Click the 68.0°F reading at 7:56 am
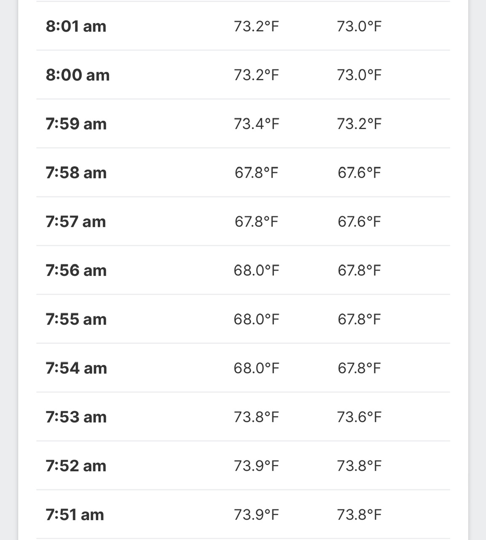 (256, 270)
